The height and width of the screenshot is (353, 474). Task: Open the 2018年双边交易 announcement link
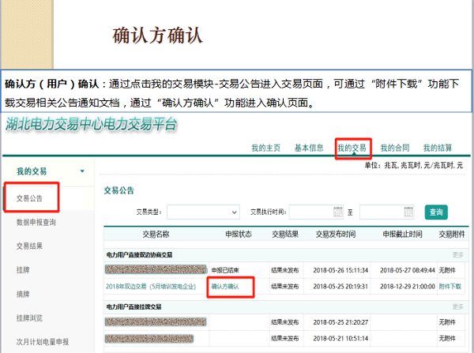(x=152, y=286)
